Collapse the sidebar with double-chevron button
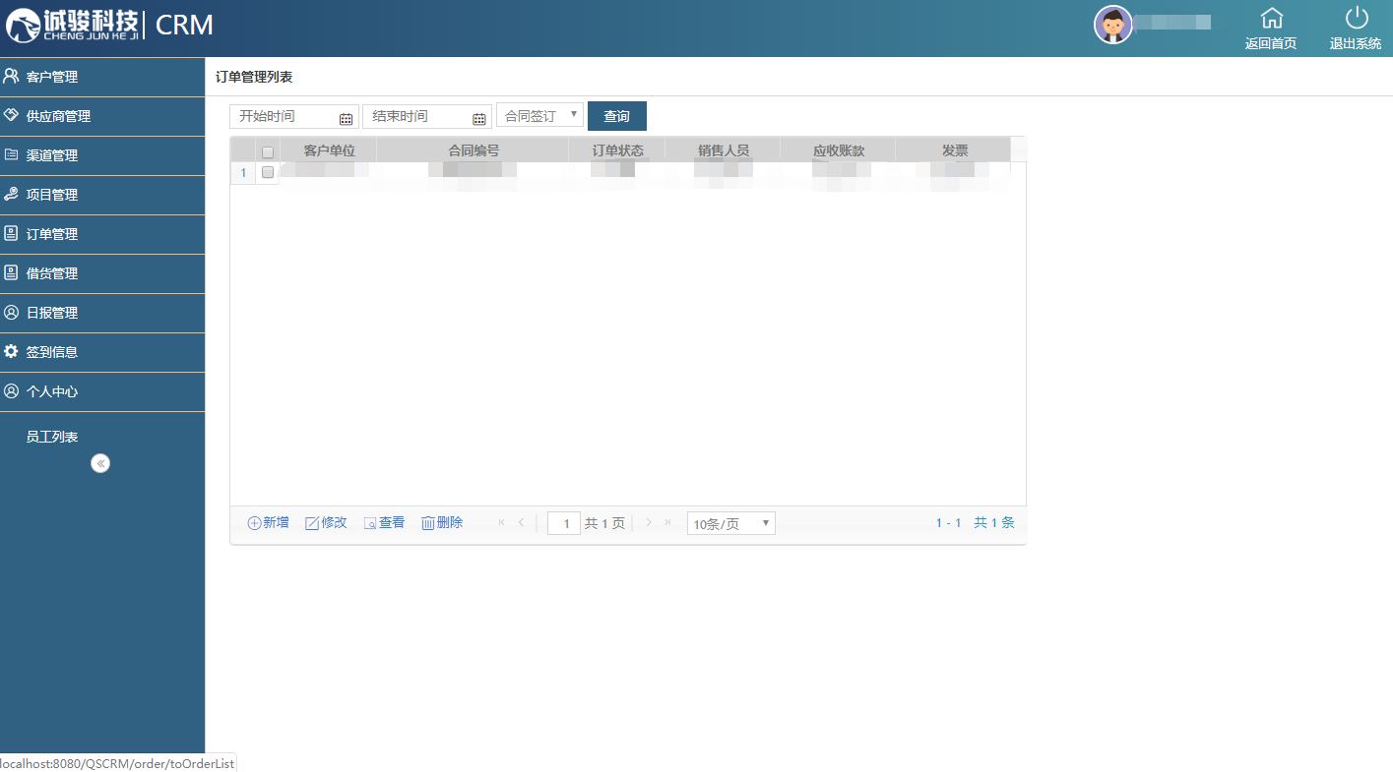 pos(100,463)
